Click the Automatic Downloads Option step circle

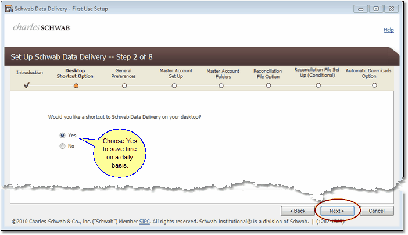tap(374, 85)
